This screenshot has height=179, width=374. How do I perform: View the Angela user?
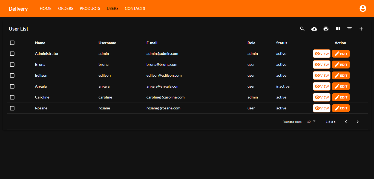pos(322,86)
